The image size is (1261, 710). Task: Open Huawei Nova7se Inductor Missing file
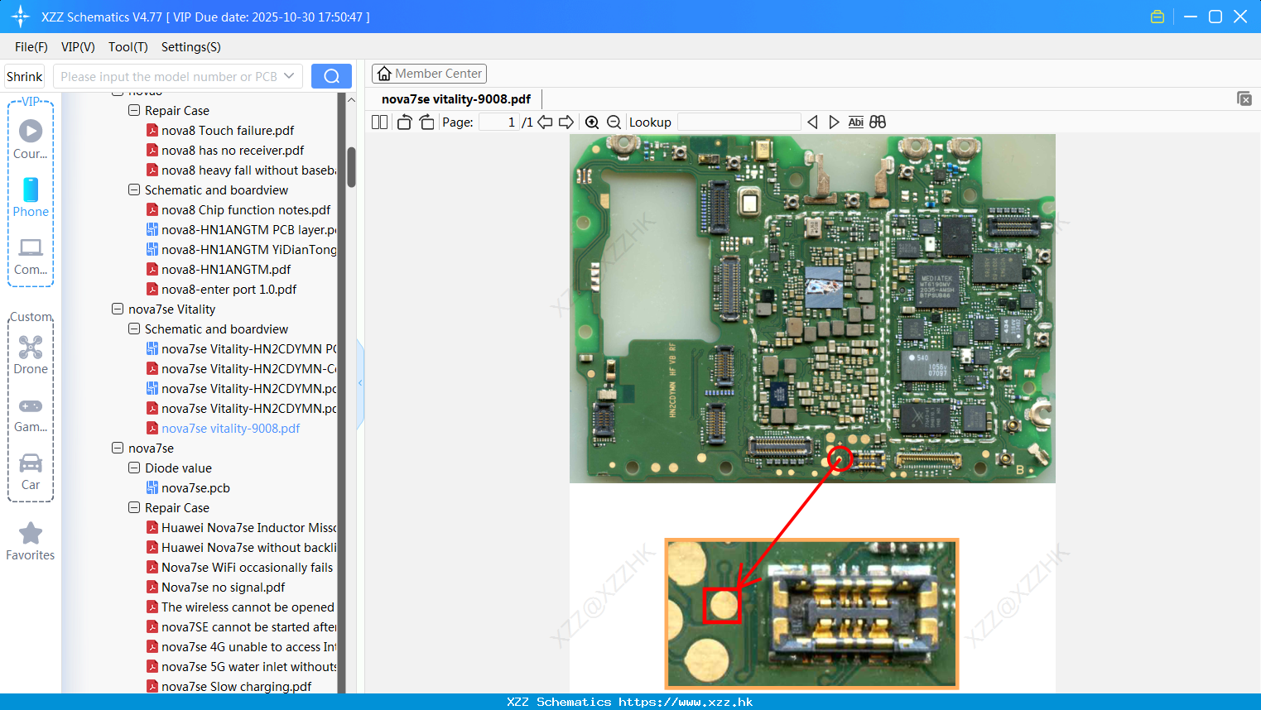(248, 528)
